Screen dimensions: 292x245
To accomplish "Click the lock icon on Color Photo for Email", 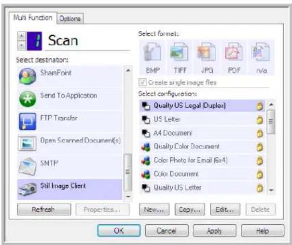I will pos(259,161).
